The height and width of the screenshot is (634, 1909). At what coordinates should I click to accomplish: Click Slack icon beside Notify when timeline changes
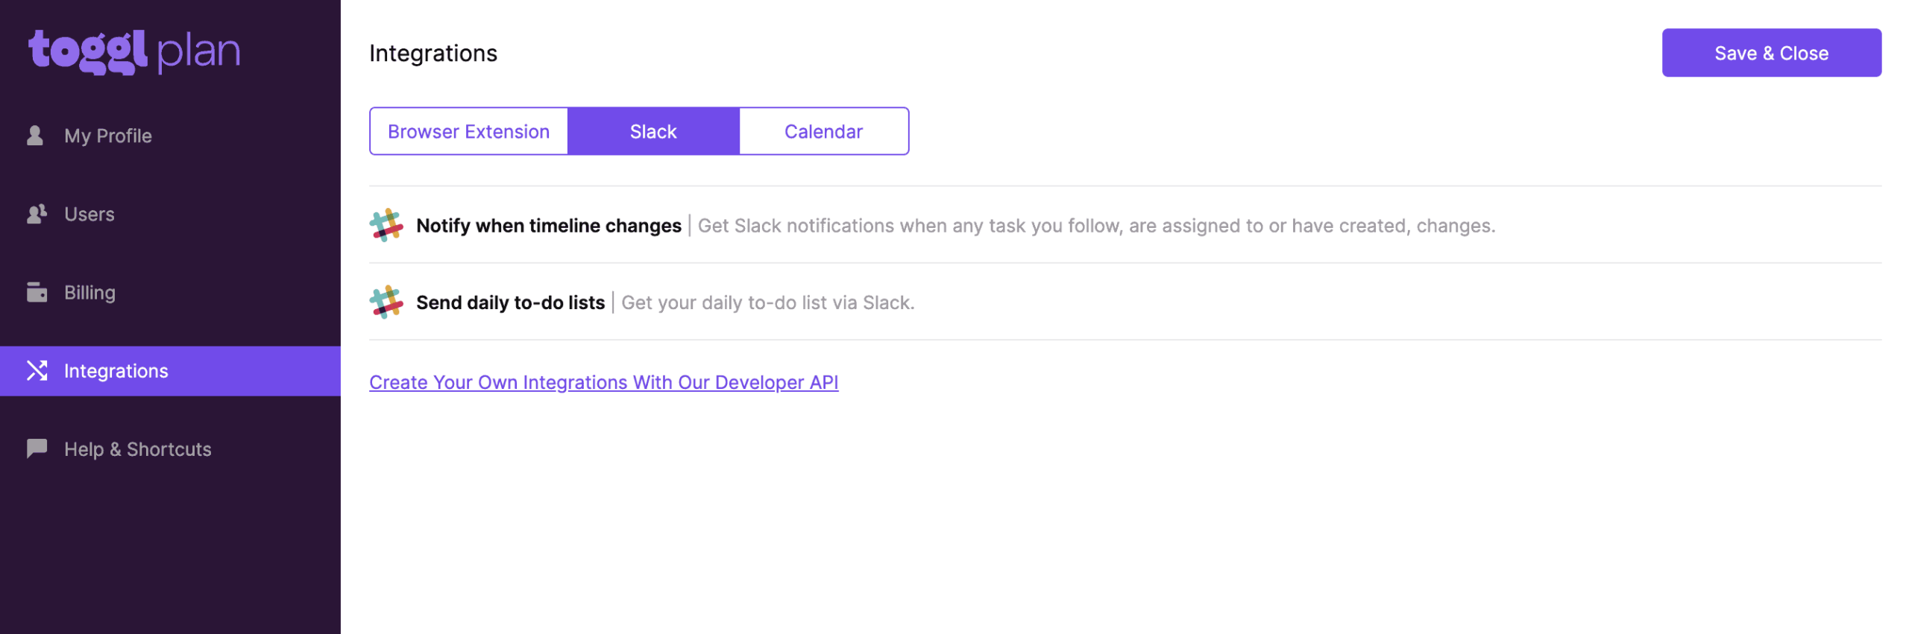(386, 225)
